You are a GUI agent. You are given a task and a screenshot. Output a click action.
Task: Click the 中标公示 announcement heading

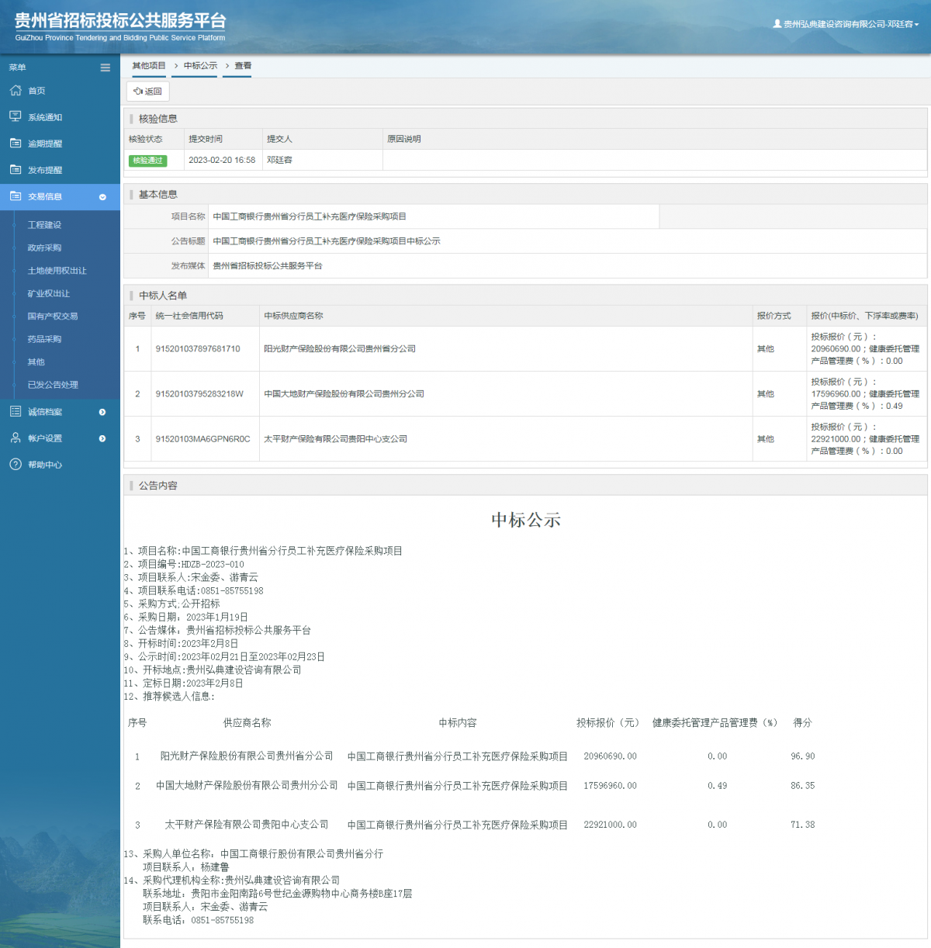tap(526, 520)
